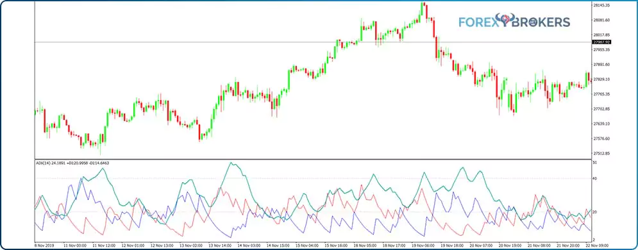Click the 27639.10 price axis label
The height and width of the screenshot is (250, 638).
tap(602, 124)
